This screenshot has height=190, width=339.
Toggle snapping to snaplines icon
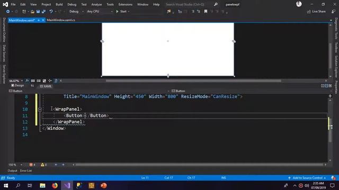coord(50,81)
